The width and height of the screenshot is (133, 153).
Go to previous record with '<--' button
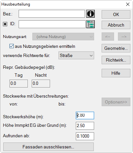point(108,37)
